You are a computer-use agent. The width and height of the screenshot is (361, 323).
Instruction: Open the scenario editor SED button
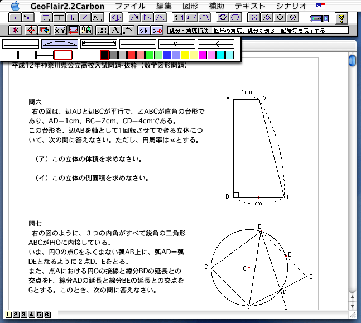(157, 30)
